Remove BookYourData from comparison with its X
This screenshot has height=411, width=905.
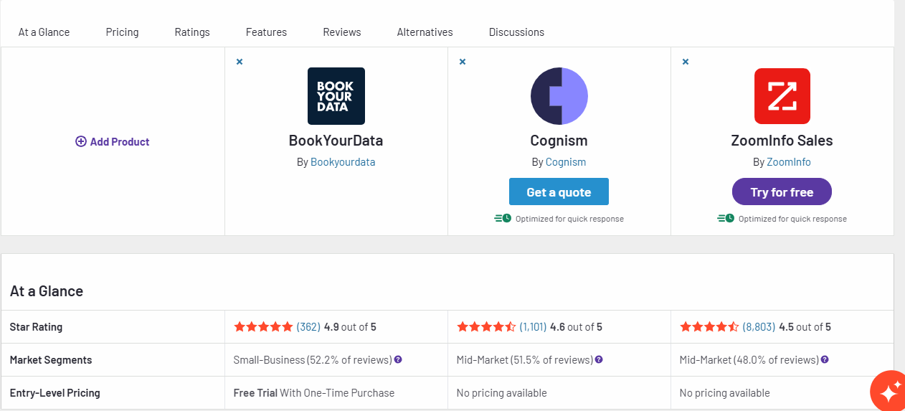tap(240, 62)
